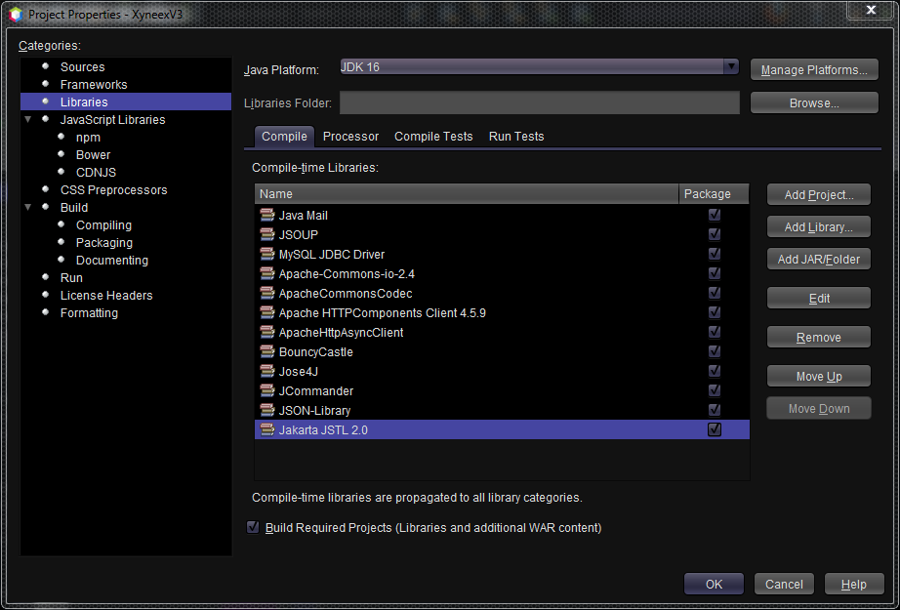Screen dimensions: 900x610
Task: Uncheck Package for ApacheCommonsCodec
Action: (714, 293)
